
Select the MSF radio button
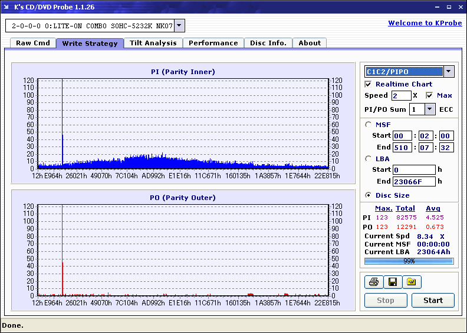[369, 124]
